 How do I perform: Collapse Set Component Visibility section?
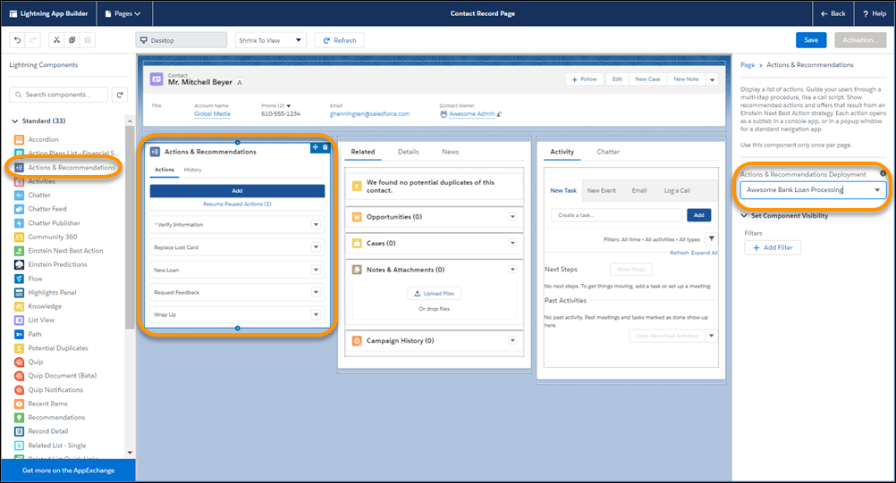point(744,215)
